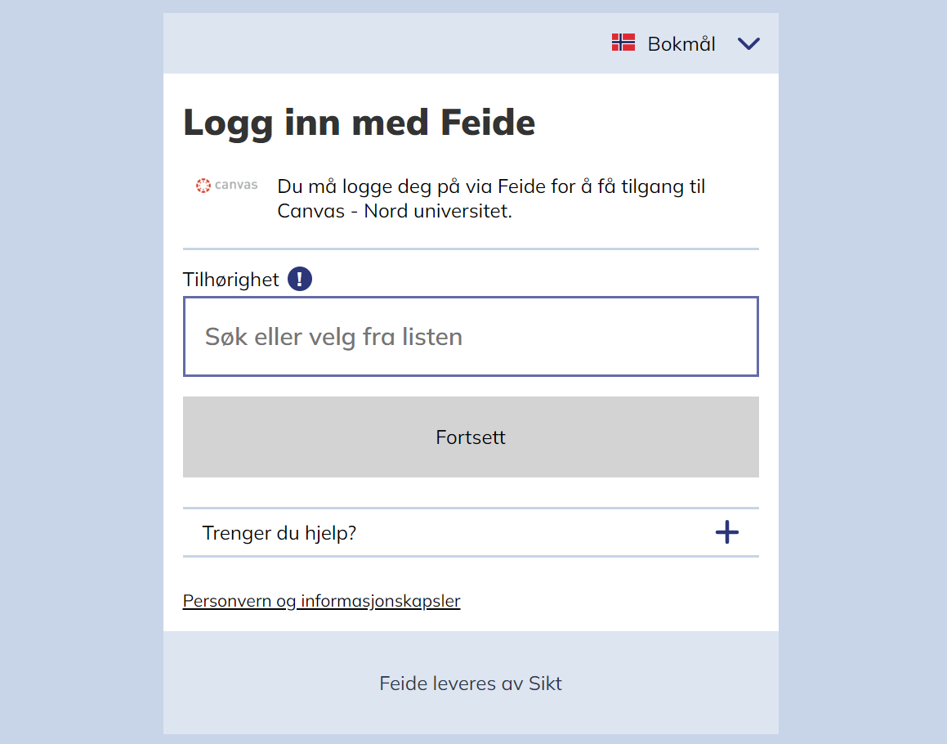947x744 pixels.
Task: Click the Norwegian flag icon
Action: tap(623, 43)
